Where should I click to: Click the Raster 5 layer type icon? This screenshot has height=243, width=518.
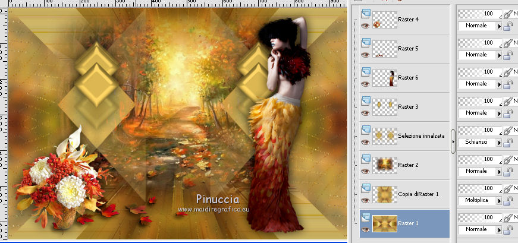tap(365, 43)
